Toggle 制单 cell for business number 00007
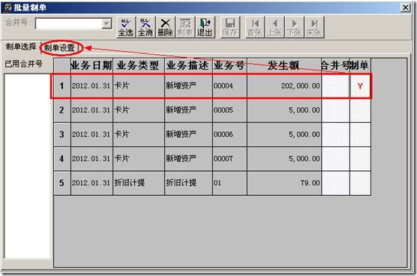Viewport: 417px width, 276px height. (x=360, y=158)
